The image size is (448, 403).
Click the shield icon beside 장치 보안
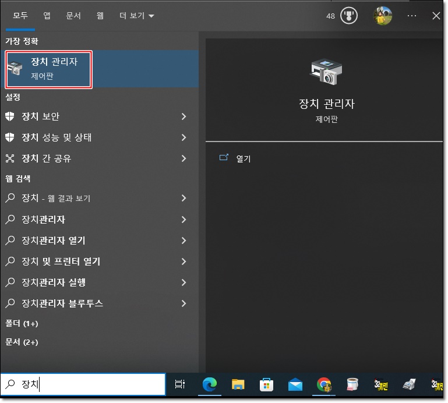10,116
